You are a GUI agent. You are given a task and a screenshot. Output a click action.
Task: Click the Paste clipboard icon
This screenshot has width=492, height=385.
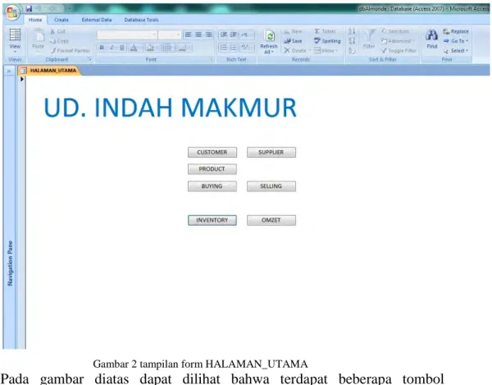(39, 36)
